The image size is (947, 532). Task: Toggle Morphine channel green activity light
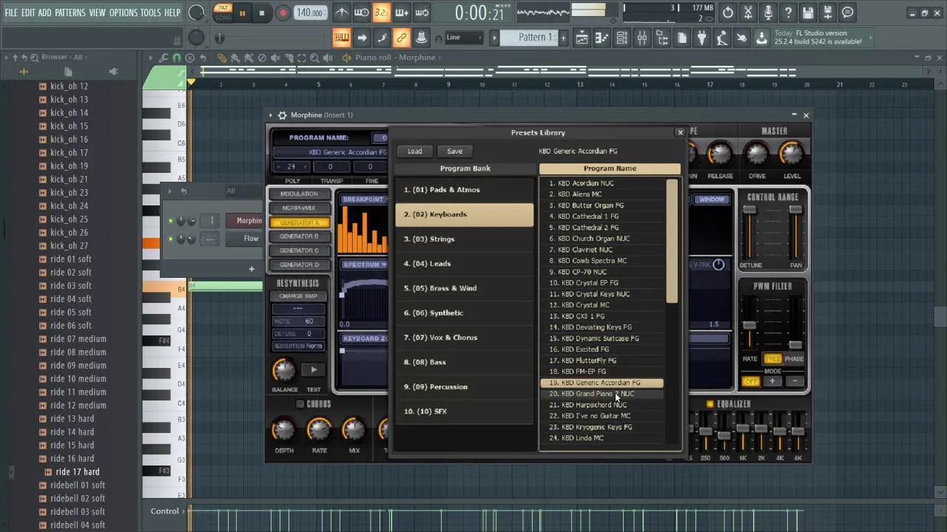coord(171,221)
